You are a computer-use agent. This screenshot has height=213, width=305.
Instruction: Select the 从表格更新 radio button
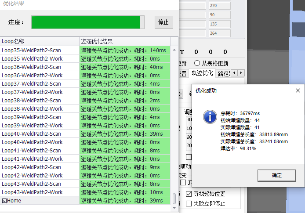(x=197, y=63)
